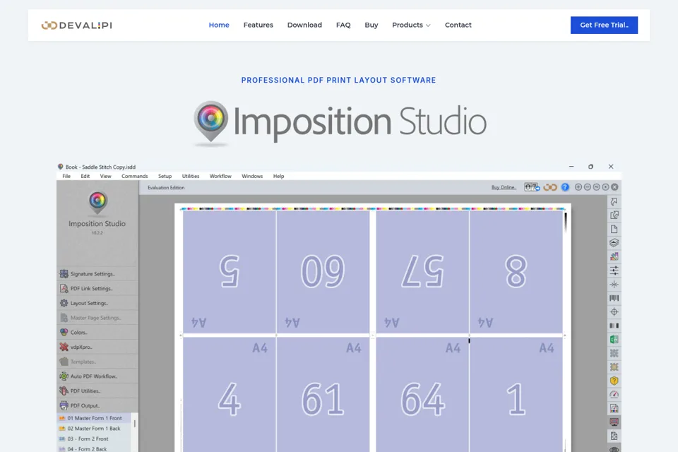Click the blank page icon in right toolbar

[614, 230]
